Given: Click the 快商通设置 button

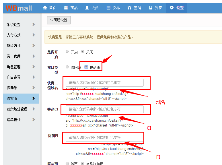Looking at the screenshot, I should [59, 20].
